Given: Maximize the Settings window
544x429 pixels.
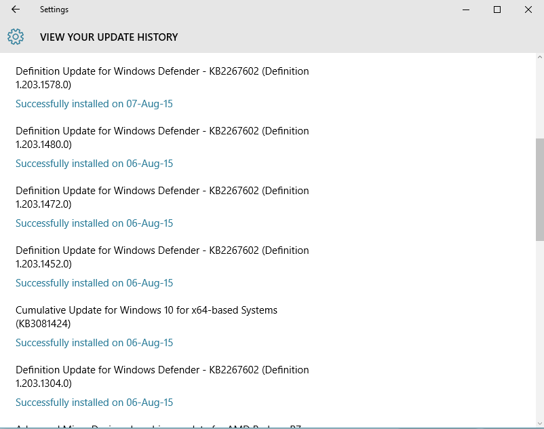Looking at the screenshot, I should coord(497,10).
